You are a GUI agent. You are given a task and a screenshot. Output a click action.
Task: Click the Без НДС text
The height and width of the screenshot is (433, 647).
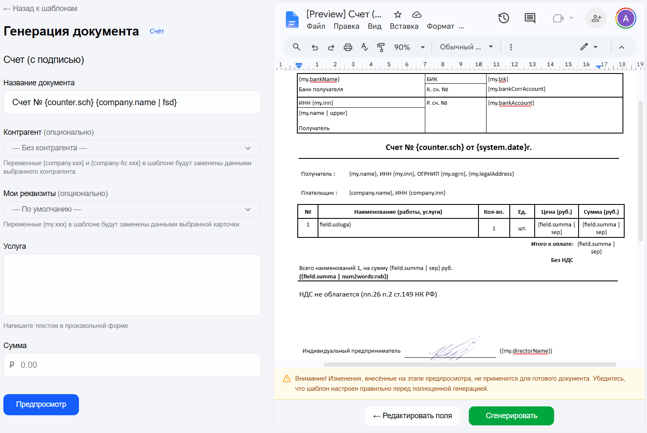pos(562,260)
